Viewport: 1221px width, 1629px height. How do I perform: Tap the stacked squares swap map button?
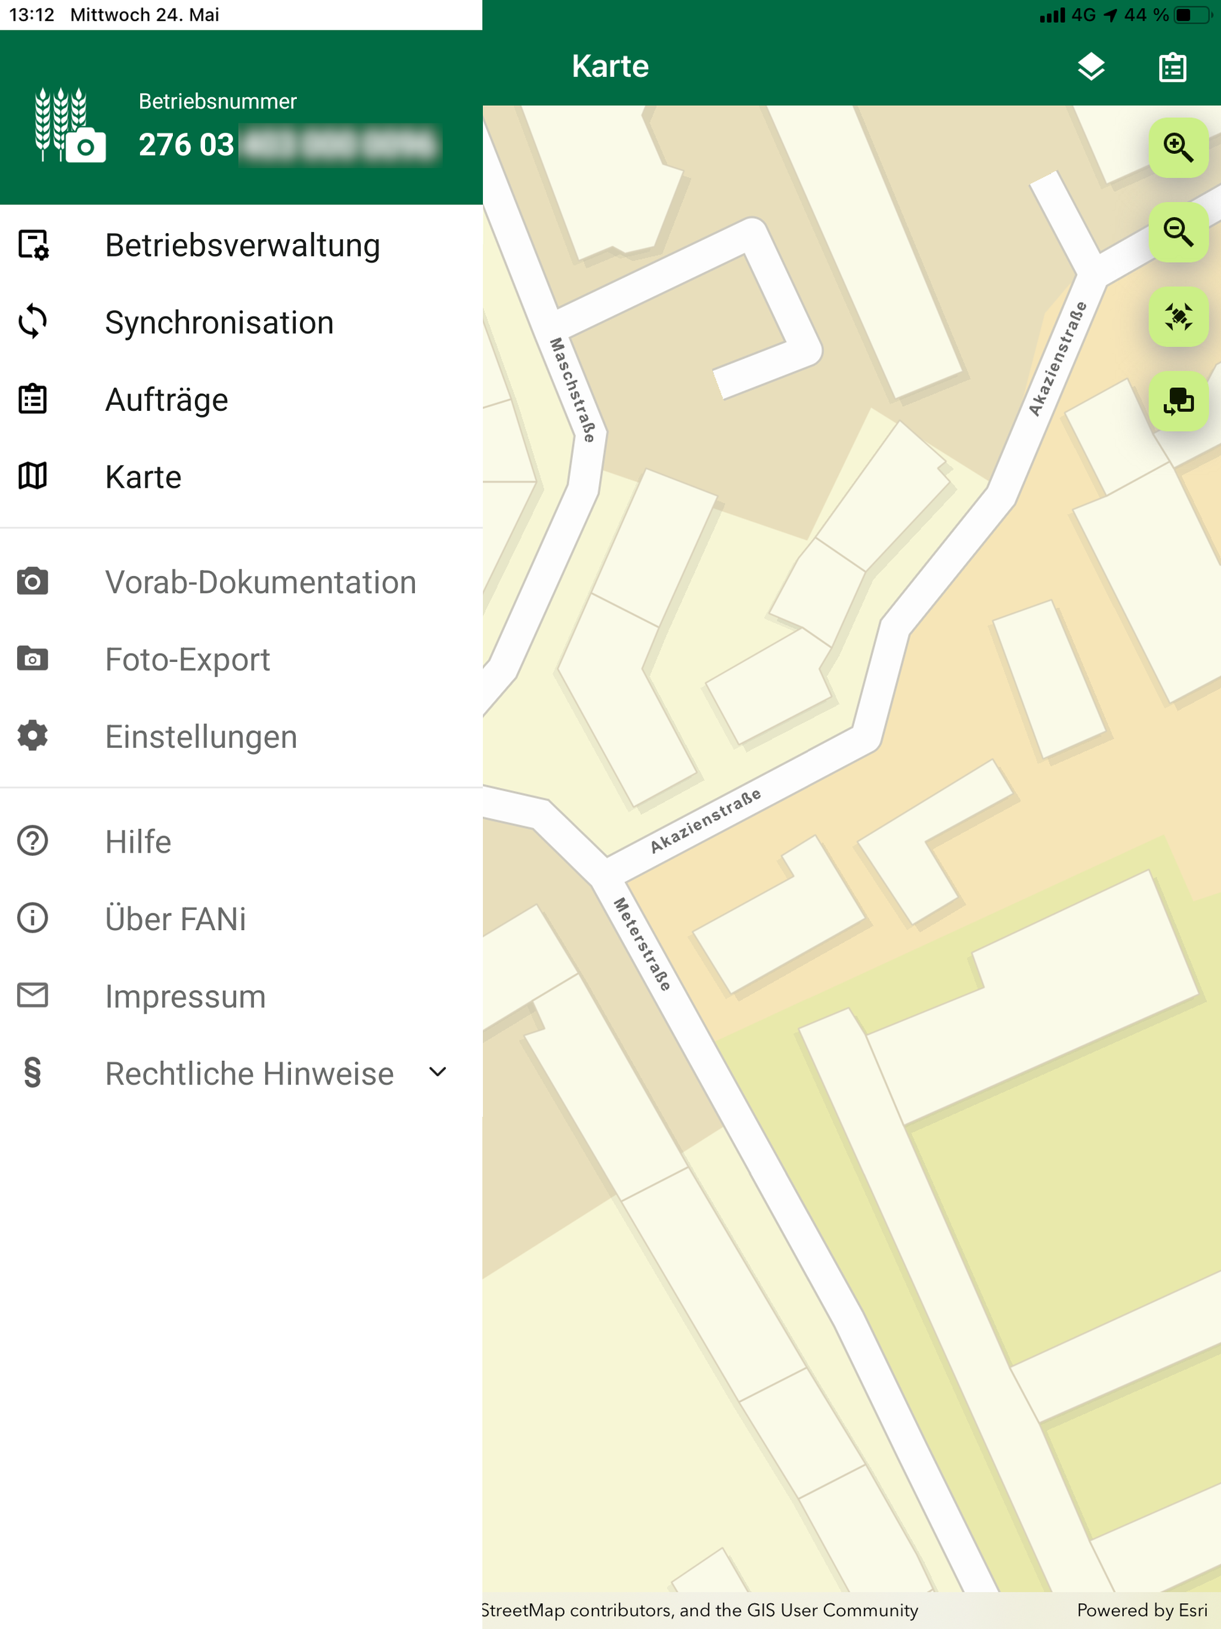pos(1178,402)
